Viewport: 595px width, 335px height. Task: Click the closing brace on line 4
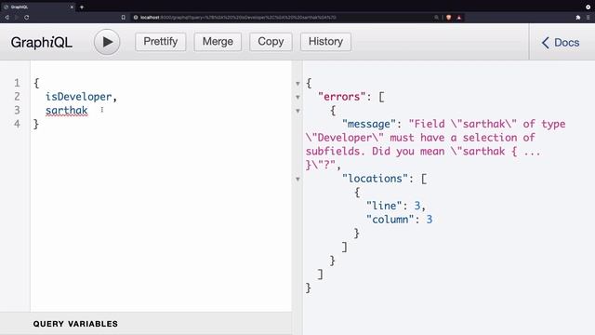coord(36,124)
